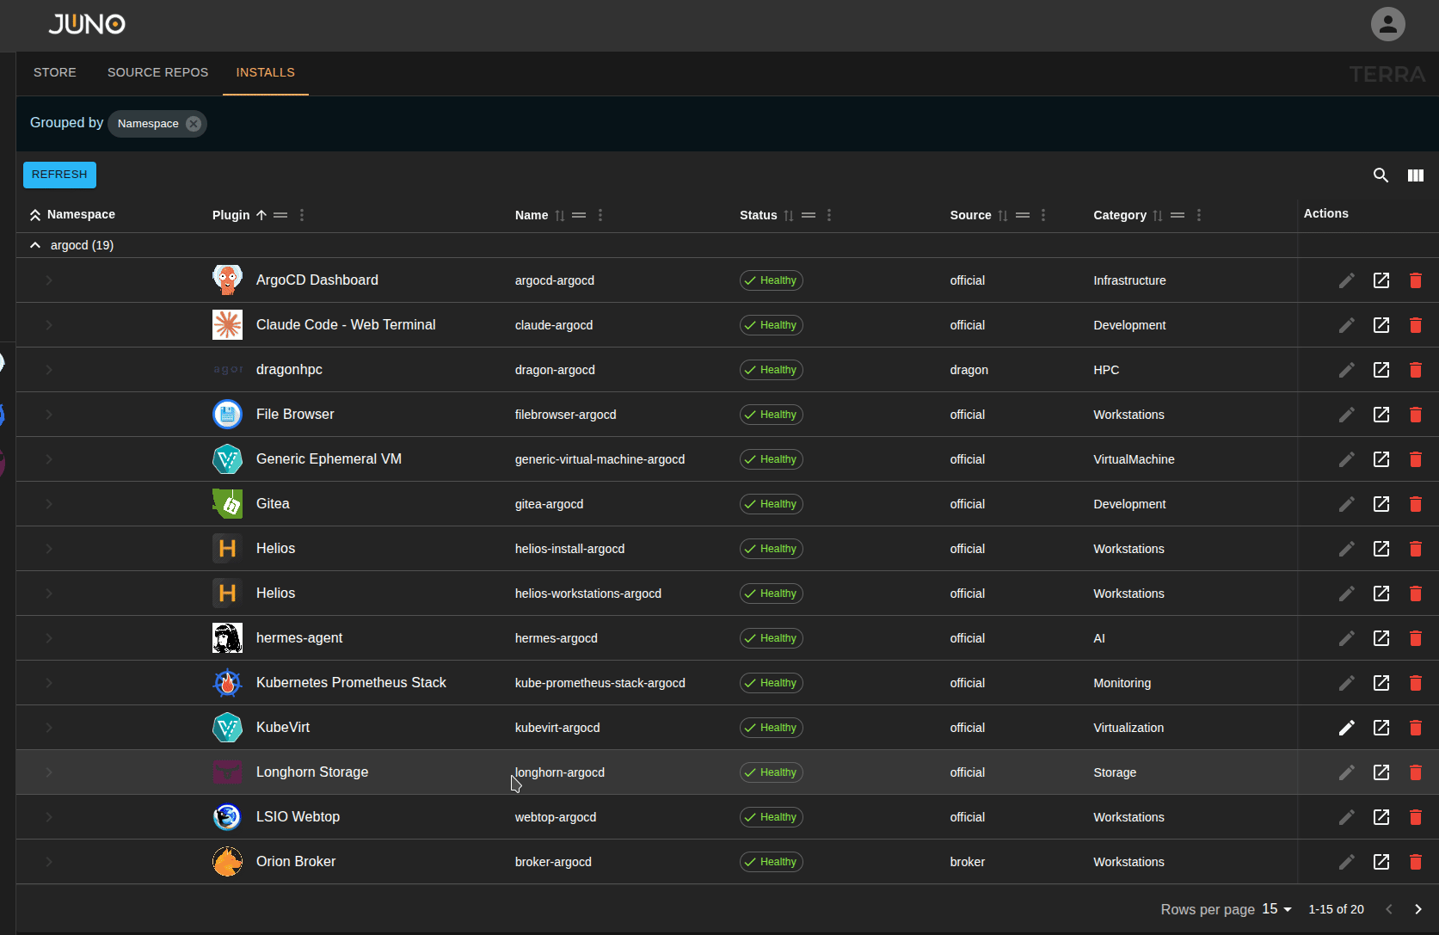Click the Healthy status of Helios helios-install-argocd
The image size is (1439, 935).
pyautogui.click(x=772, y=549)
